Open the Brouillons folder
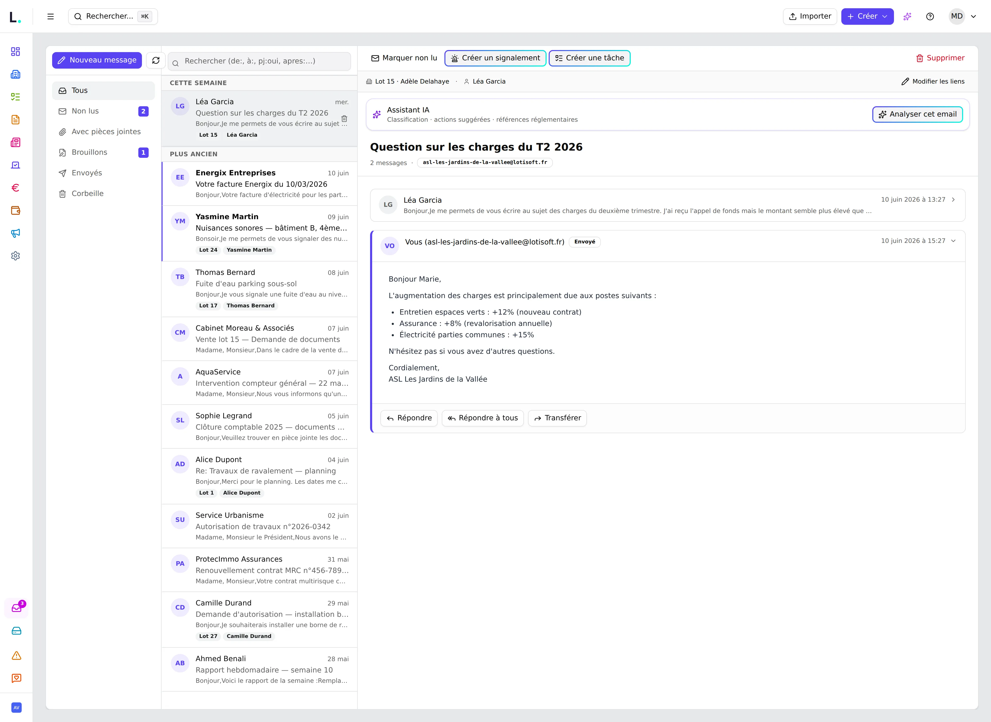The image size is (991, 722). click(103, 152)
